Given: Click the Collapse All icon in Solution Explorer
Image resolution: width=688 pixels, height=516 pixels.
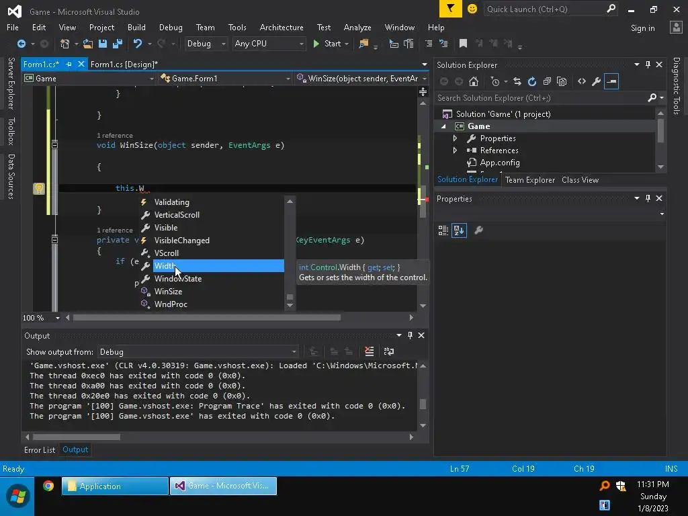Looking at the screenshot, I should [547, 81].
